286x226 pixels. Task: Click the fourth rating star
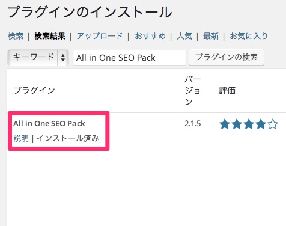pos(261,124)
